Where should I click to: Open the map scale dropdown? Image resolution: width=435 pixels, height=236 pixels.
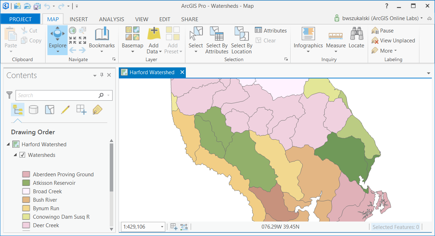pos(162,227)
